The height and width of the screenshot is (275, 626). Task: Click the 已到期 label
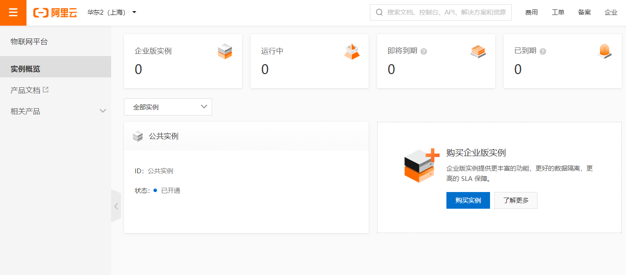pyautogui.click(x=525, y=51)
